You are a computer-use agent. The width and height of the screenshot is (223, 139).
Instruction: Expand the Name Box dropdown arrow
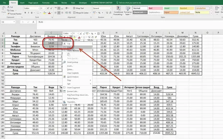coord(14,22)
